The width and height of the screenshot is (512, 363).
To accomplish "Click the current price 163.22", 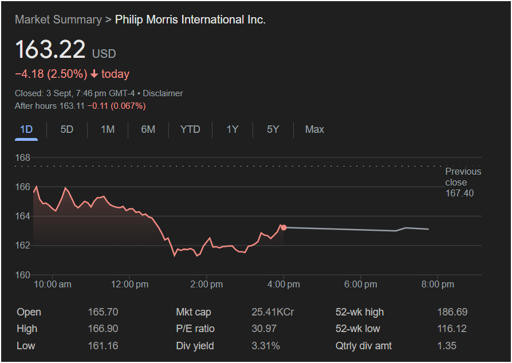I will tap(50, 50).
